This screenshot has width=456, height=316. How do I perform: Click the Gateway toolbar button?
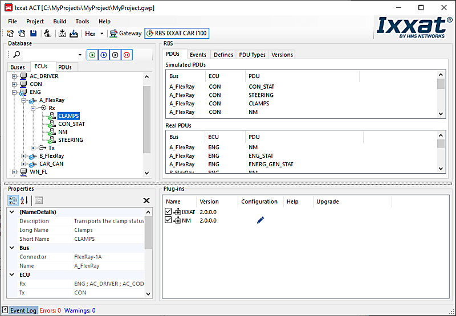pos(125,34)
